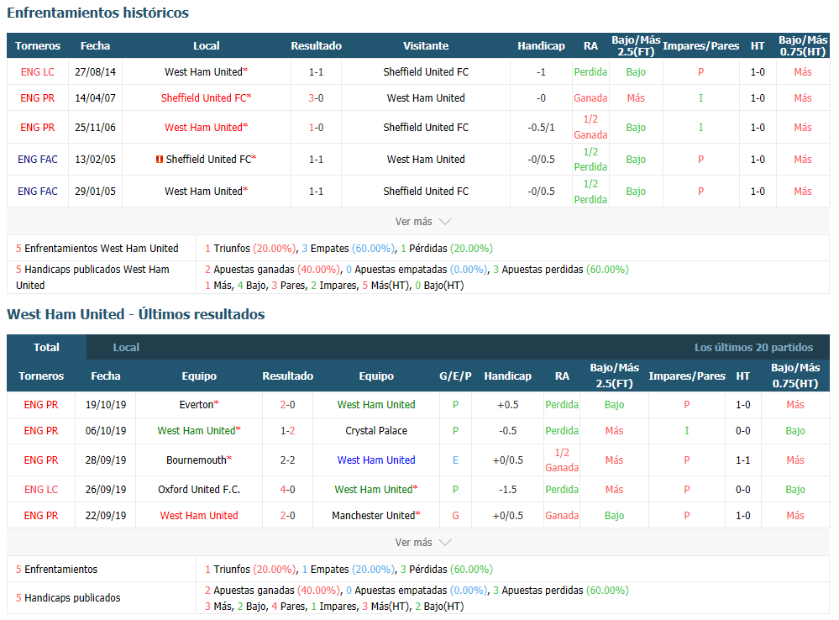Click the Torneros header in historical table
This screenshot has height=620, width=839.
(x=38, y=46)
